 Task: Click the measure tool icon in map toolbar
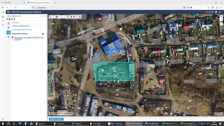coord(65,17)
